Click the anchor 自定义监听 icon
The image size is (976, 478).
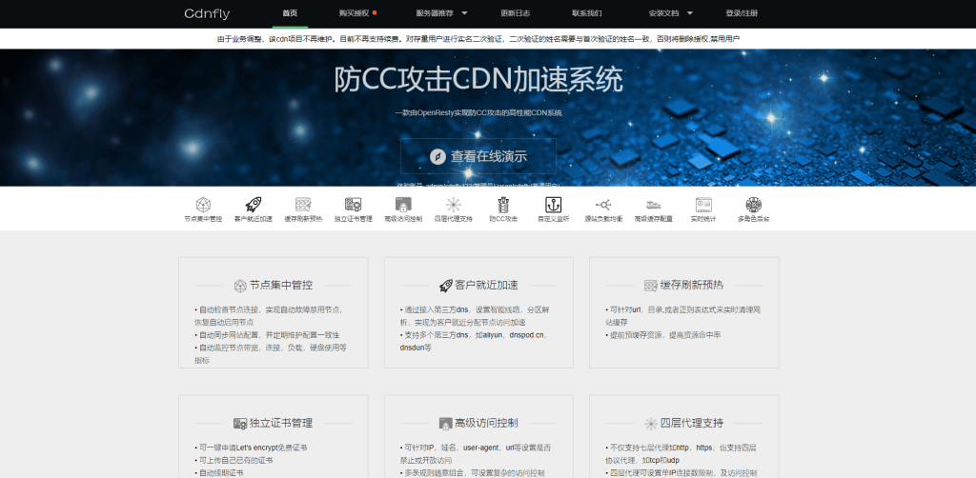pyautogui.click(x=553, y=205)
